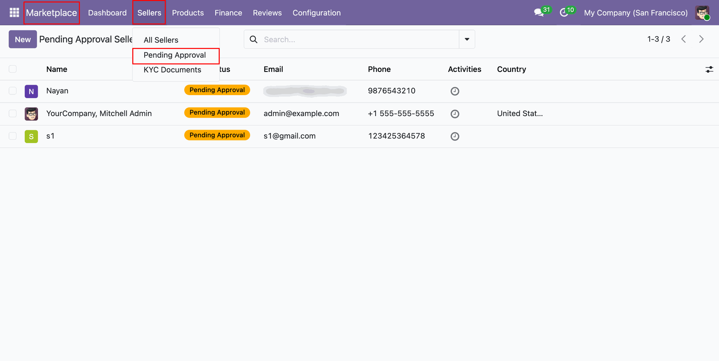Go to previous page arrow

coord(683,39)
